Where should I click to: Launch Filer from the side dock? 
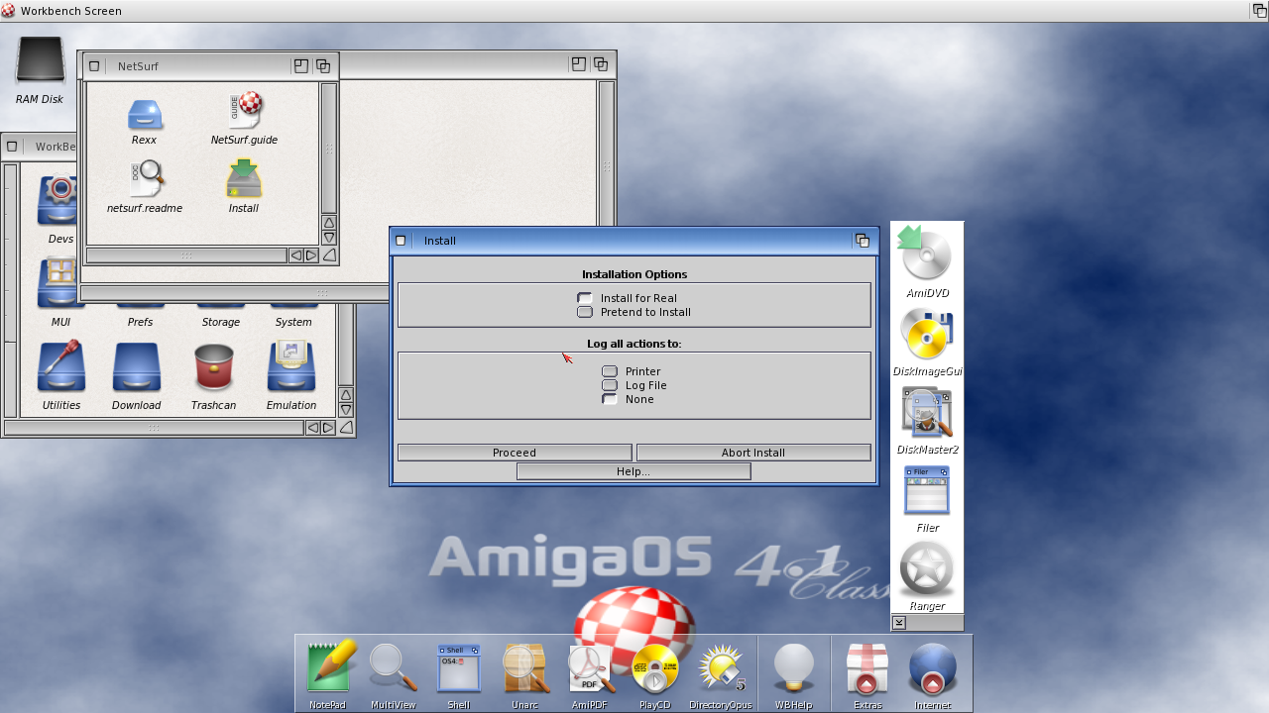[927, 491]
